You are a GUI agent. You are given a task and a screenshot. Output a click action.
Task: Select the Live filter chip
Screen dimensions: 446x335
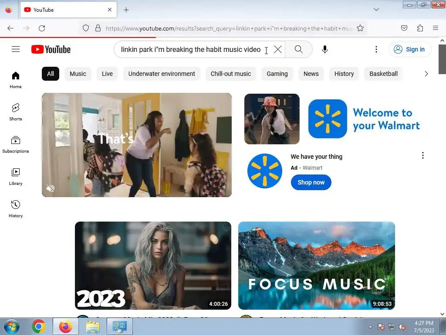(107, 74)
